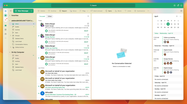This screenshot has height=104, width=187.
Task: Open the 'You have late tasks' email
Action: coord(64,73)
